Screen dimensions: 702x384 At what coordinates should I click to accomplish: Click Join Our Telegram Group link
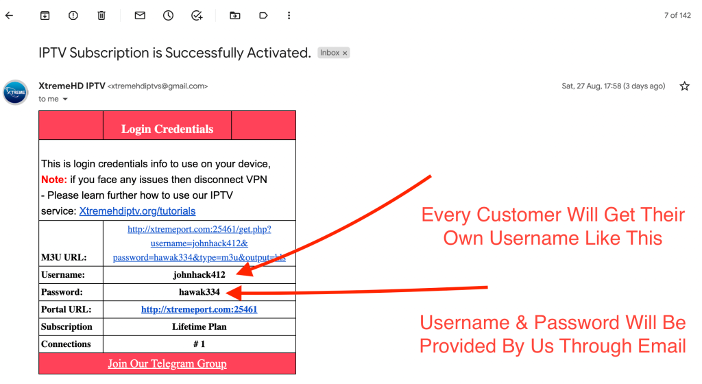167,363
